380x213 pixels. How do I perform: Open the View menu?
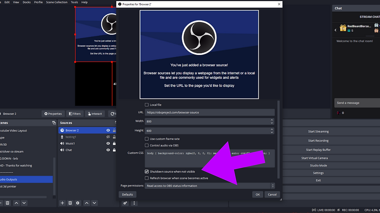point(16,2)
